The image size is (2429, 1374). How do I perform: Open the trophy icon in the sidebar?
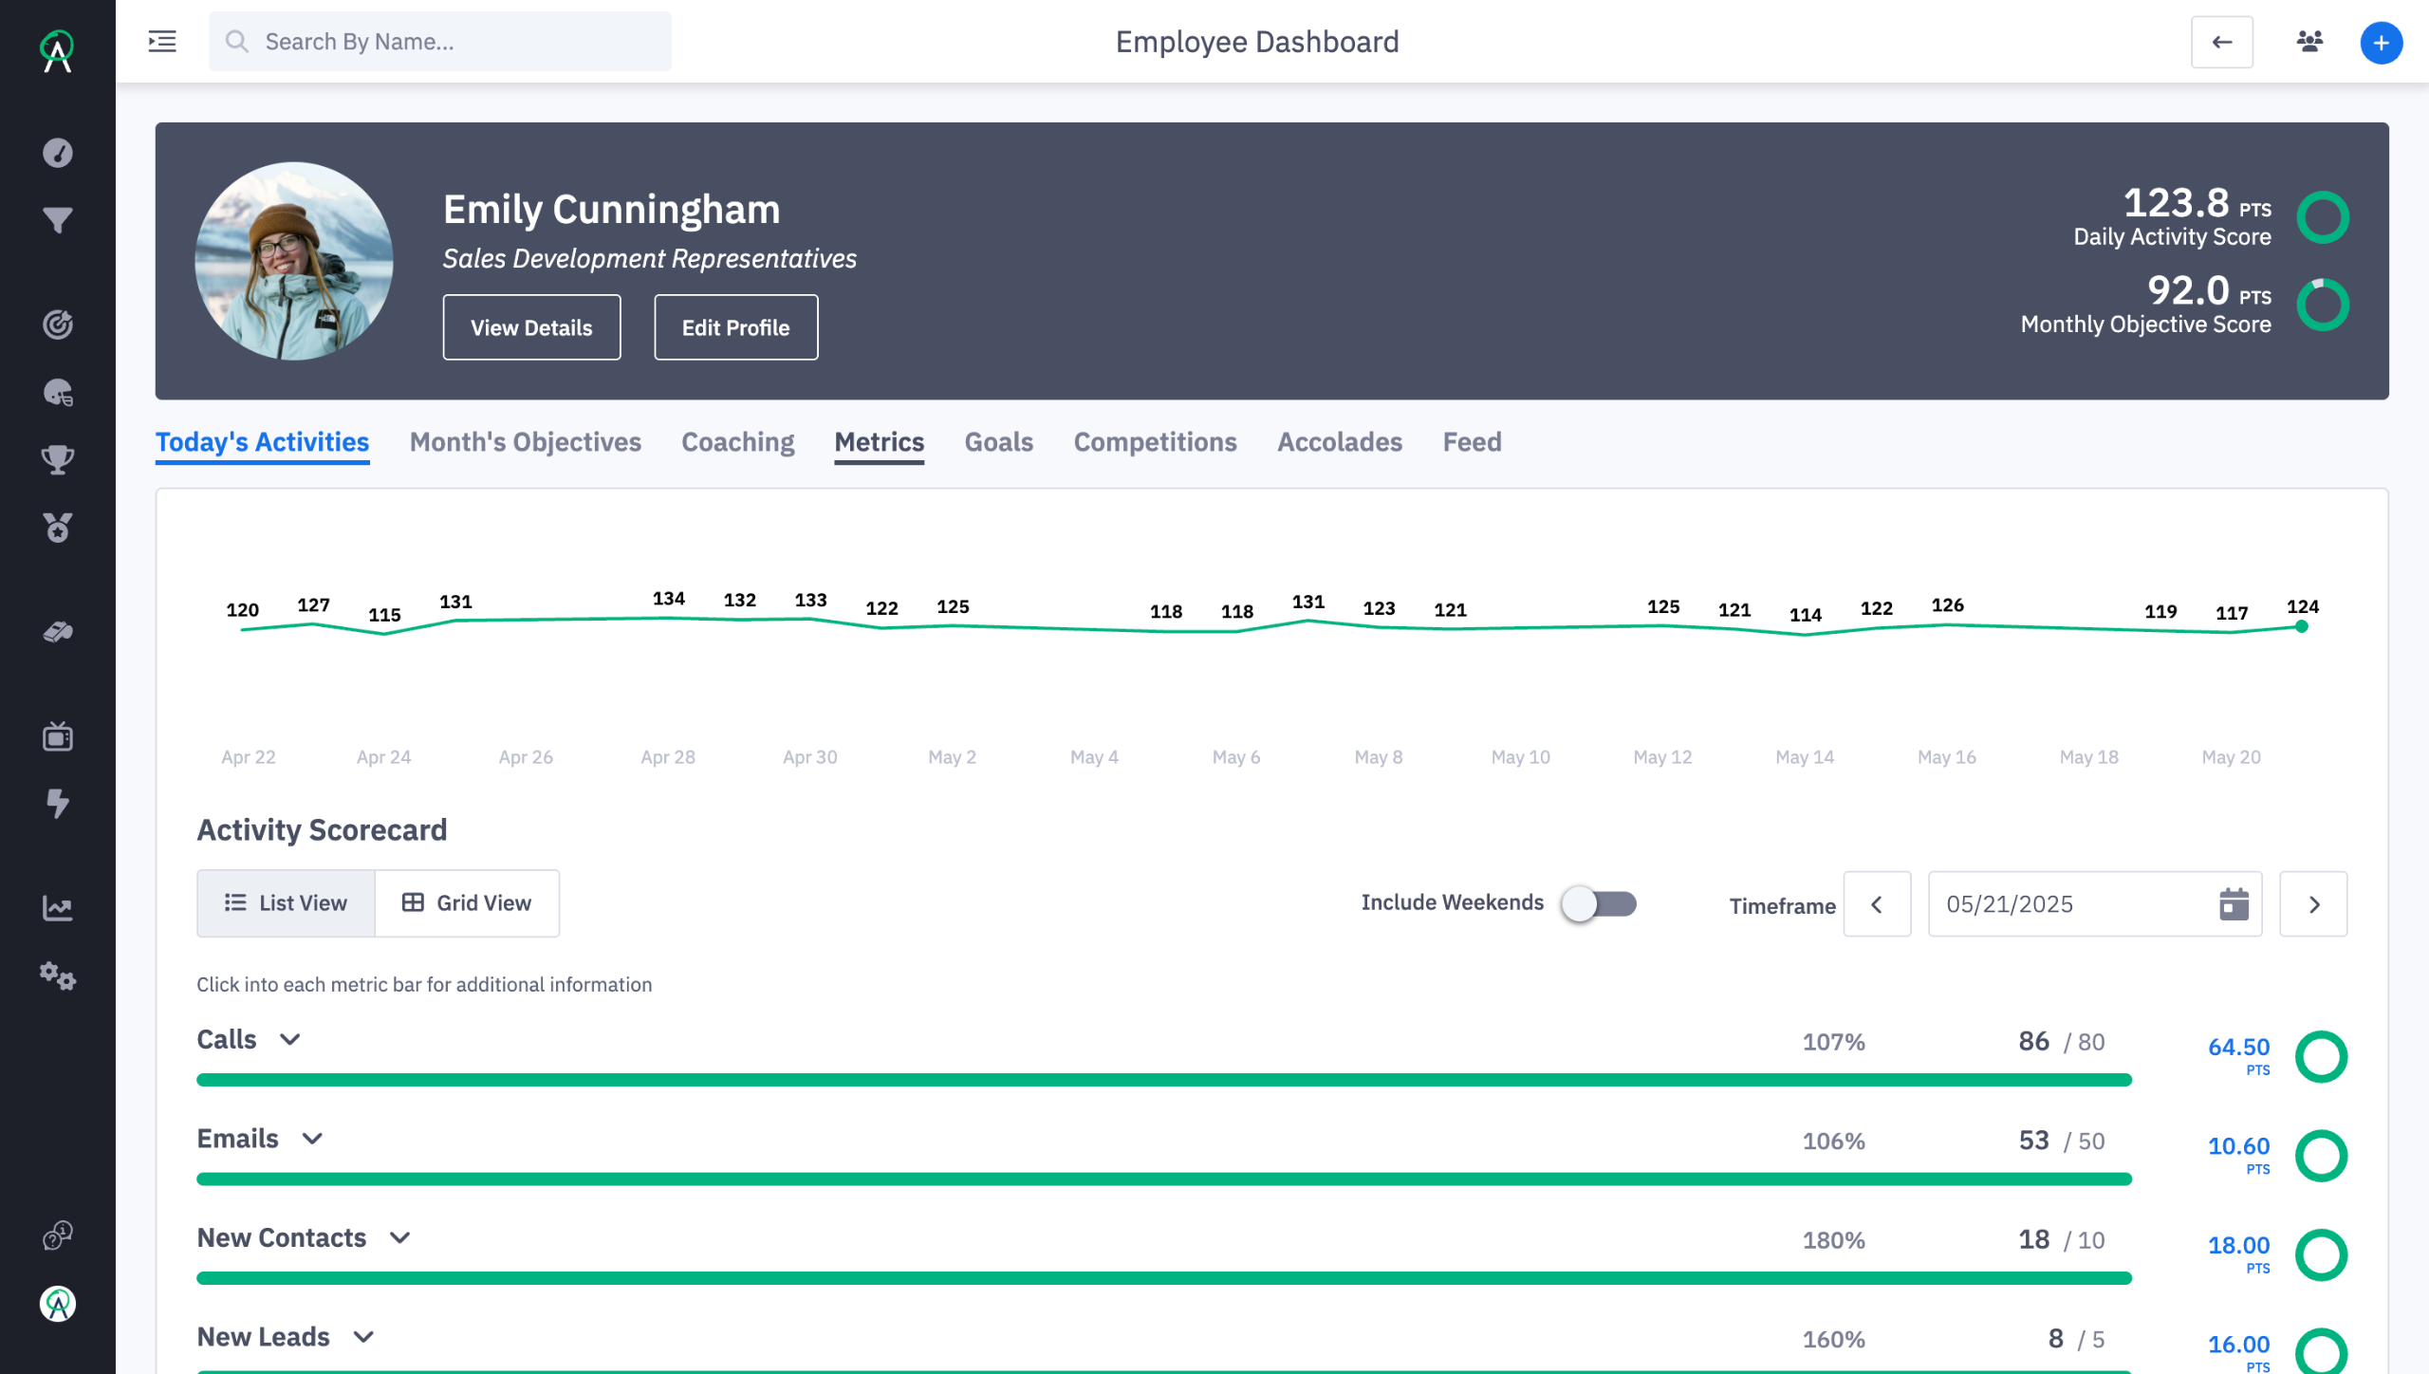click(x=58, y=460)
